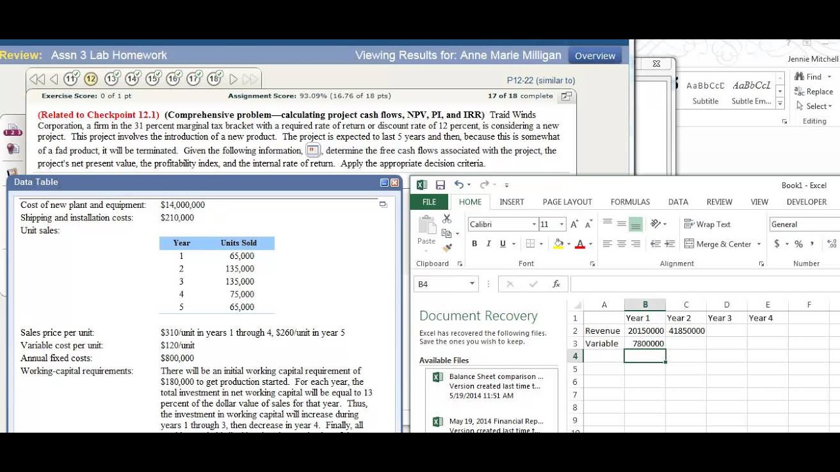Viewport: 840px width, 472px height.
Task: Select cell B3 containing 7800000
Action: pos(645,344)
